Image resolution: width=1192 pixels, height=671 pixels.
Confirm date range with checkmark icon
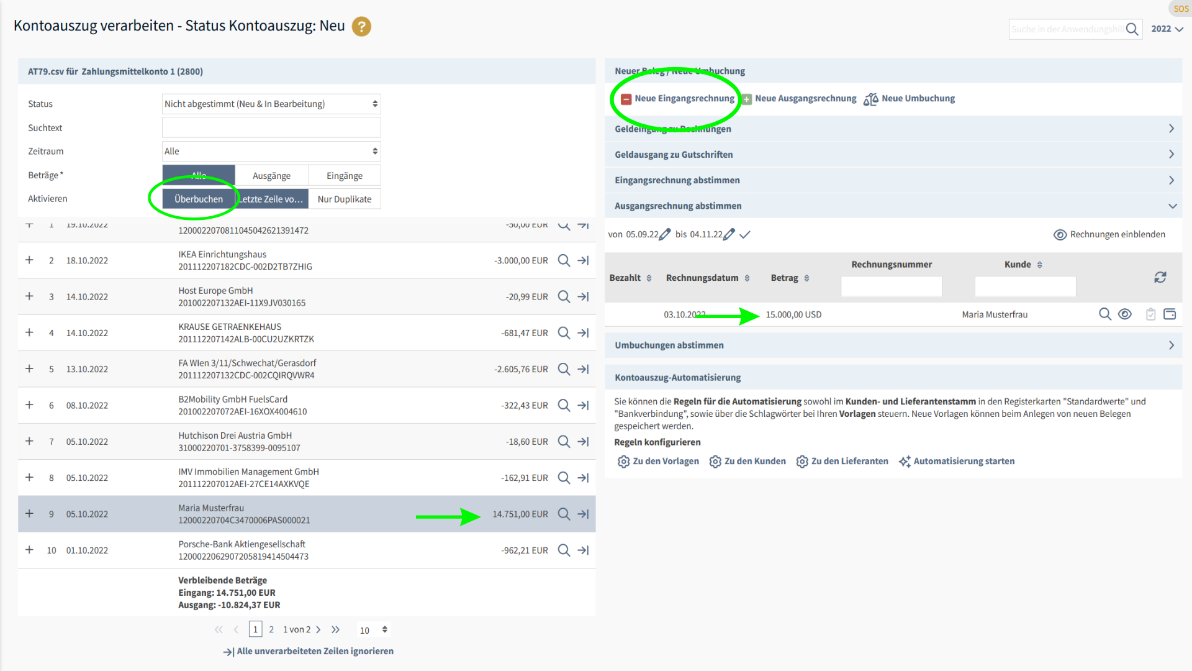click(745, 234)
